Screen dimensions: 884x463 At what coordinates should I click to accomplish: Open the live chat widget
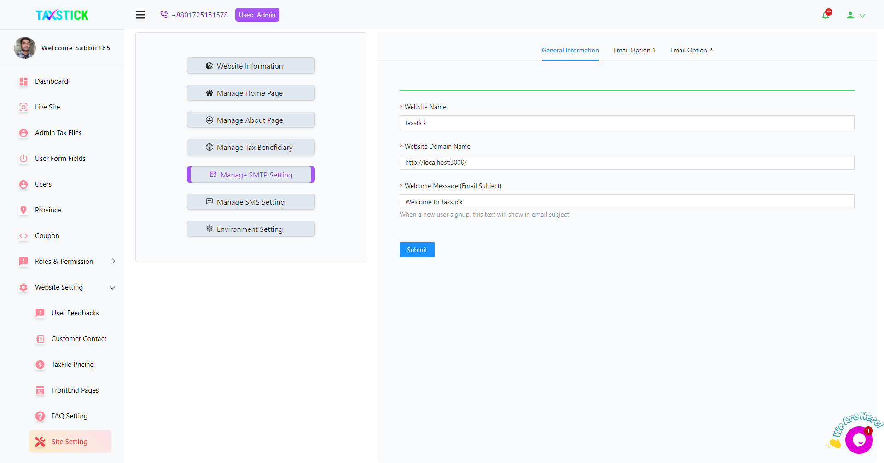(x=859, y=440)
